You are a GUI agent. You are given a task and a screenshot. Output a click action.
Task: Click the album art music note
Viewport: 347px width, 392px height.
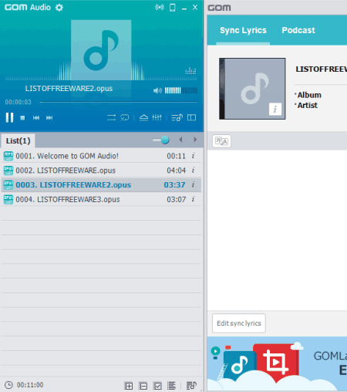tap(101, 50)
